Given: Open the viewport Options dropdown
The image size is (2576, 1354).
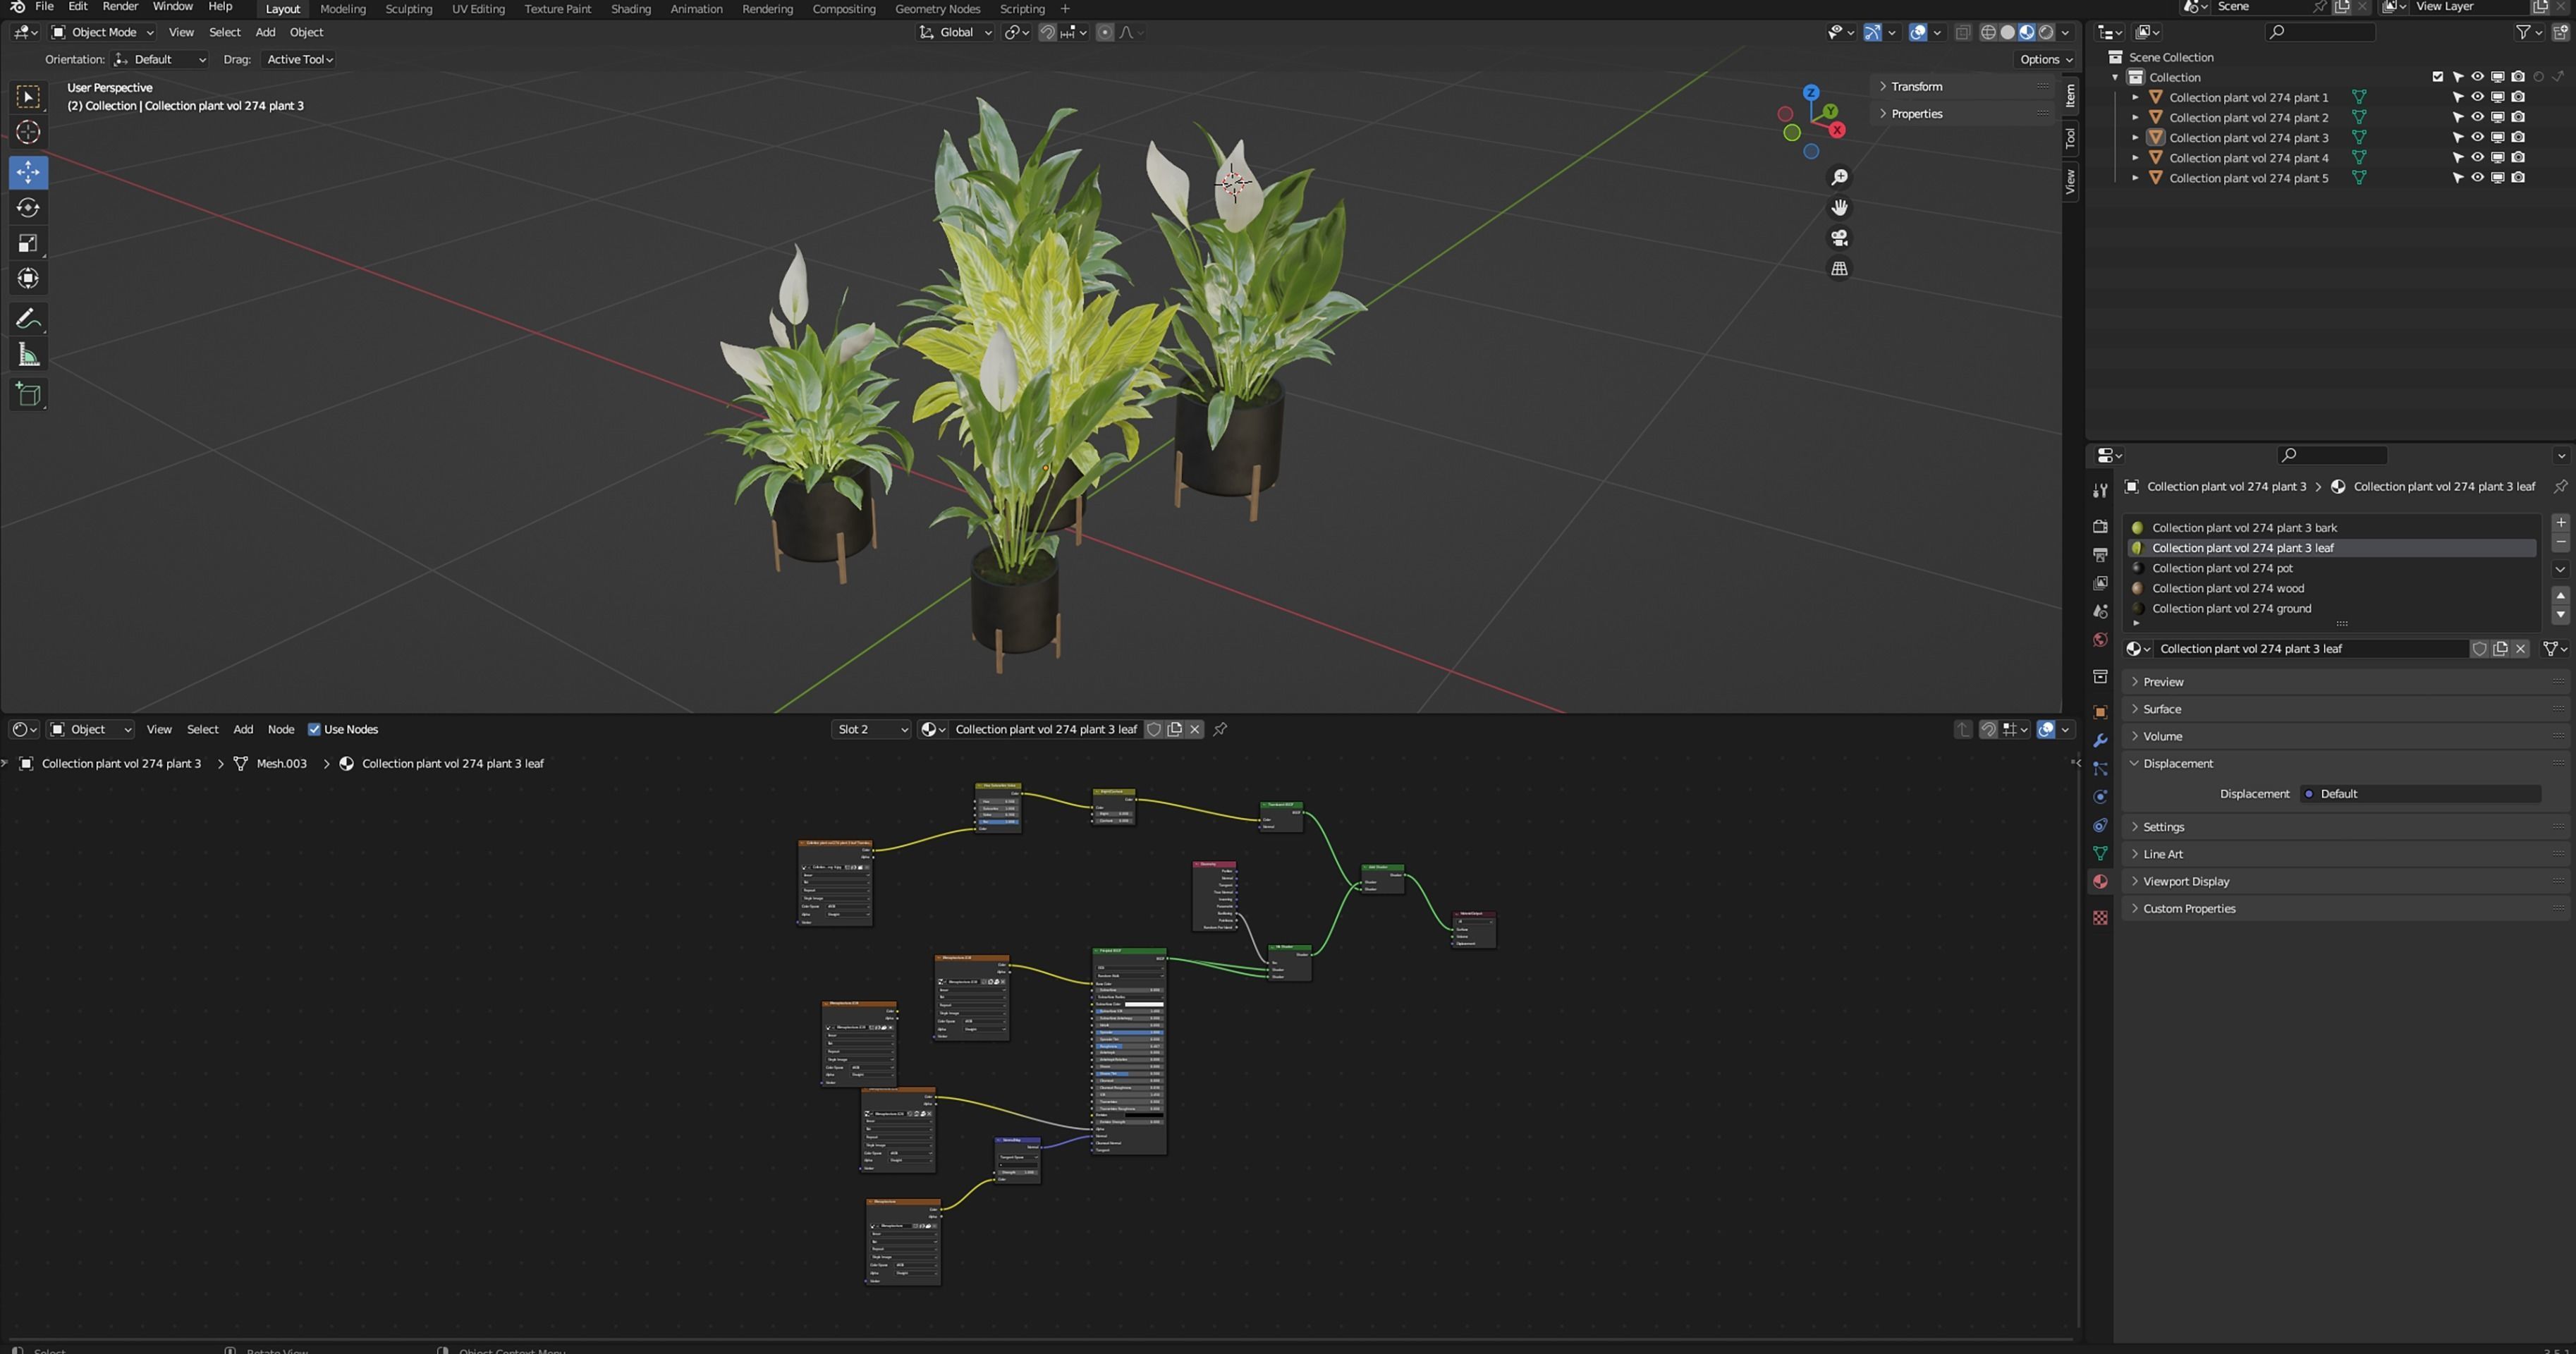Looking at the screenshot, I should [2045, 60].
